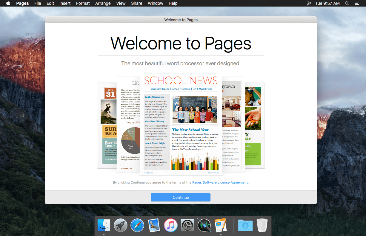Image resolution: width=366 pixels, height=236 pixels.
Task: Open Notification Center list icon
Action: 356,3
